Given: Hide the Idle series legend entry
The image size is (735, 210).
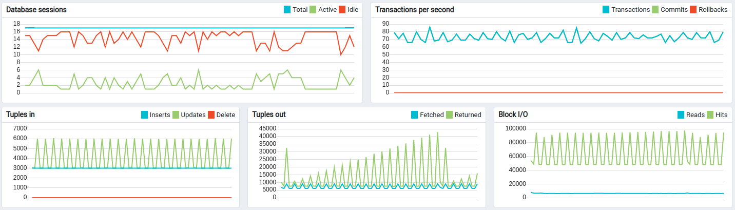Looking at the screenshot, I should (x=352, y=10).
